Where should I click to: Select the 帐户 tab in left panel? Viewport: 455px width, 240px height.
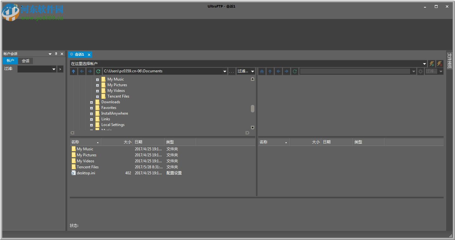pyautogui.click(x=10, y=61)
